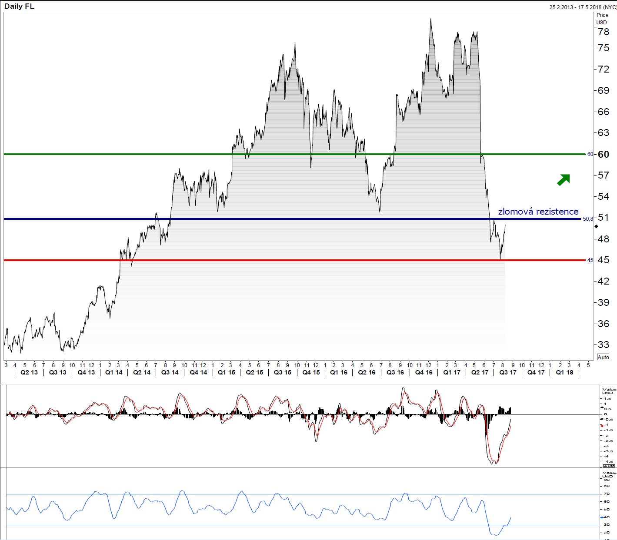Click the RSI 30 oversold line
Screen dimensions: 617x540
pyautogui.click(x=303, y=525)
